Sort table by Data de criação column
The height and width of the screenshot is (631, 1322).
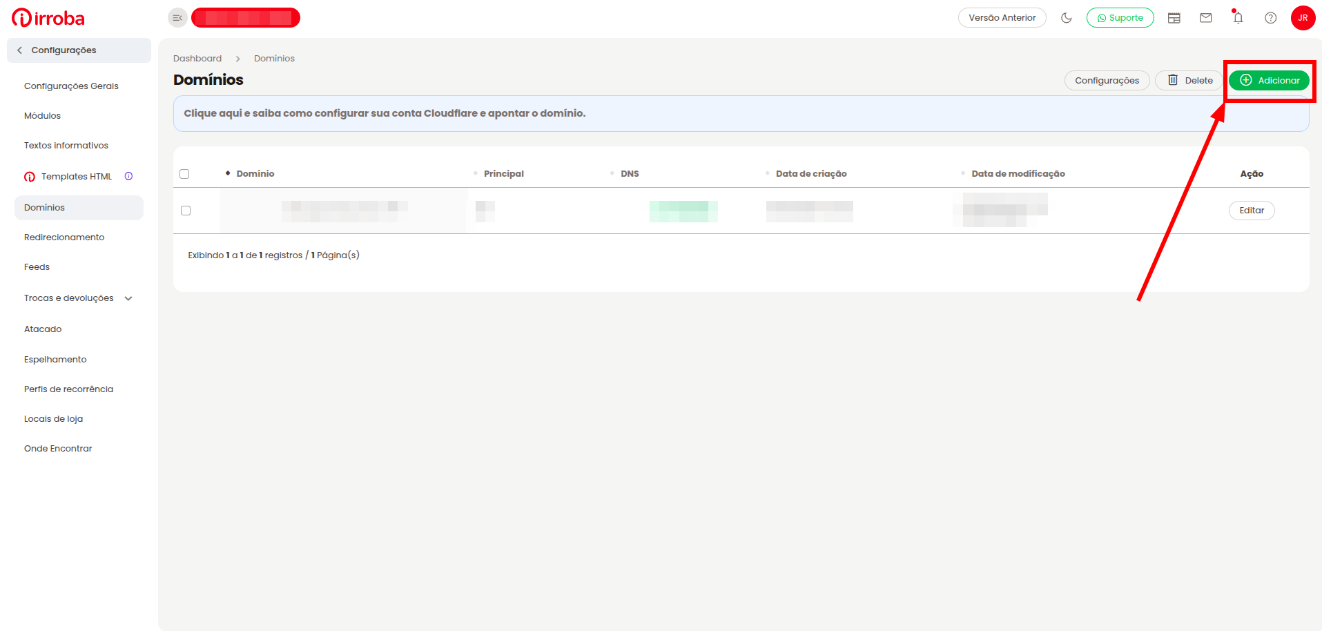tap(810, 174)
